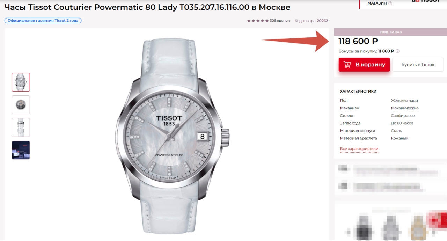The height and width of the screenshot is (241, 447).
Task: Open Все характеристики link
Action: [x=359, y=149]
